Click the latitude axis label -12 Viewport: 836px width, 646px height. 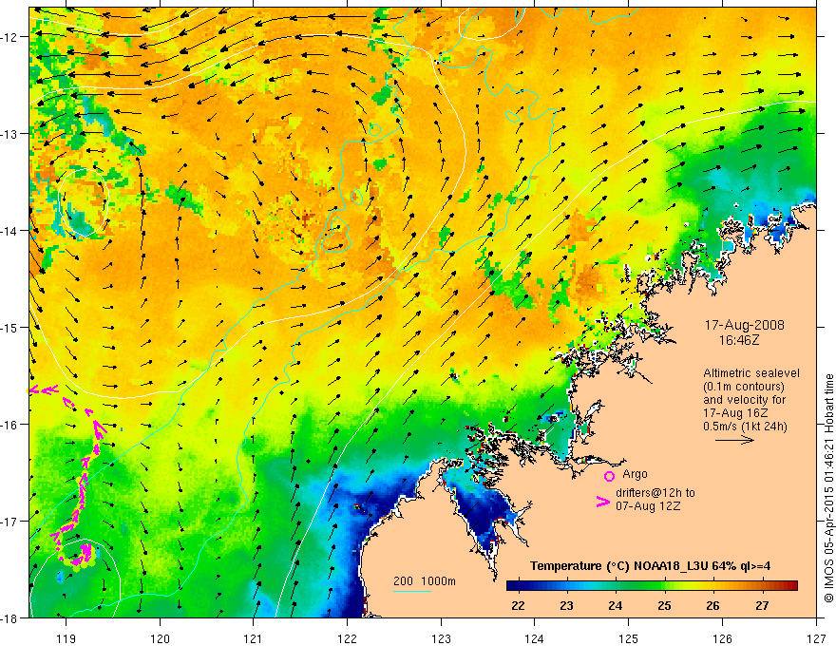coord(9,37)
